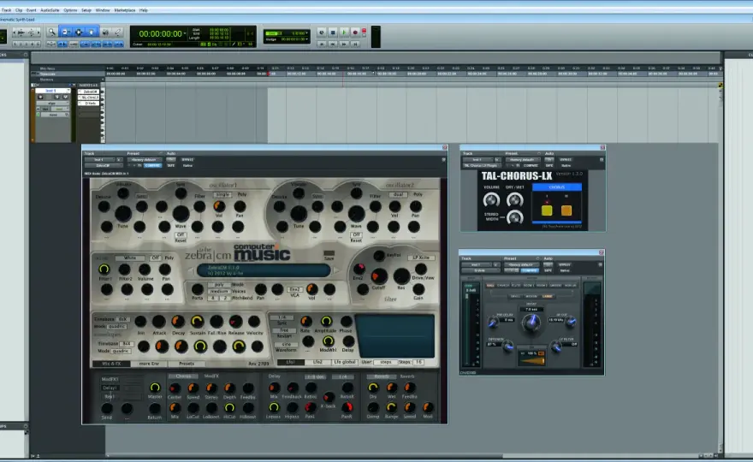The width and height of the screenshot is (753, 462).
Task: Click the ZebraCM insert slot on the Inst 1 track
Action: [89, 92]
